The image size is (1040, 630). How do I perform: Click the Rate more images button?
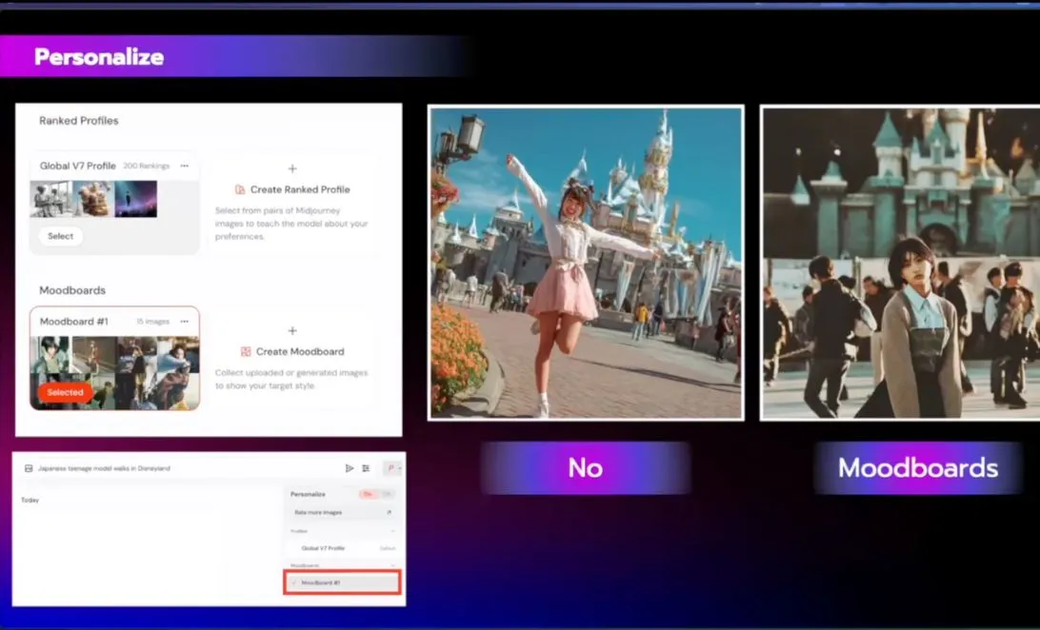coord(344,513)
